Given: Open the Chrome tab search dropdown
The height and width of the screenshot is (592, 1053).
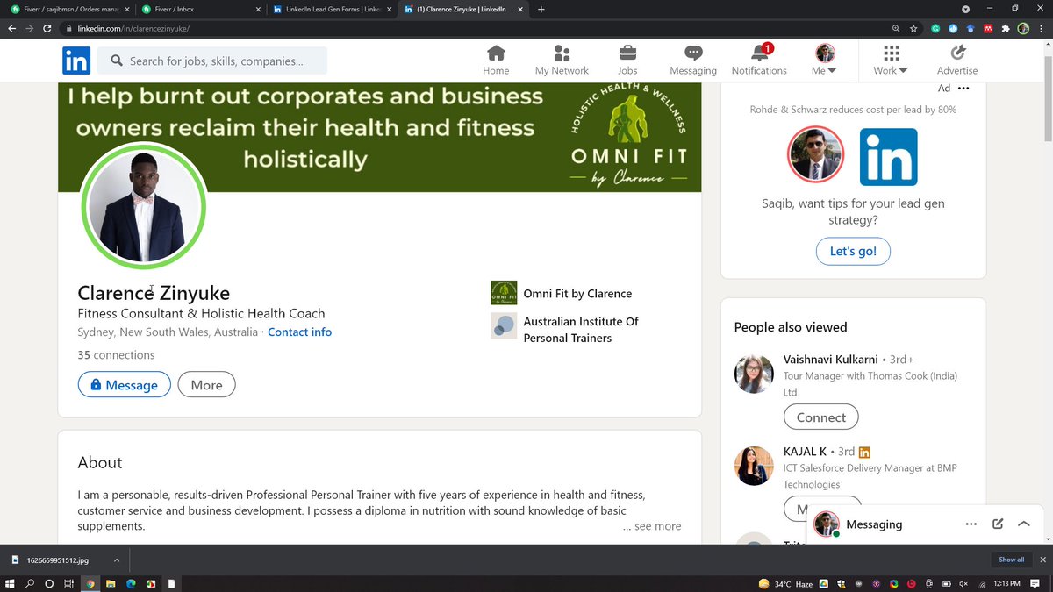Looking at the screenshot, I should (966, 9).
